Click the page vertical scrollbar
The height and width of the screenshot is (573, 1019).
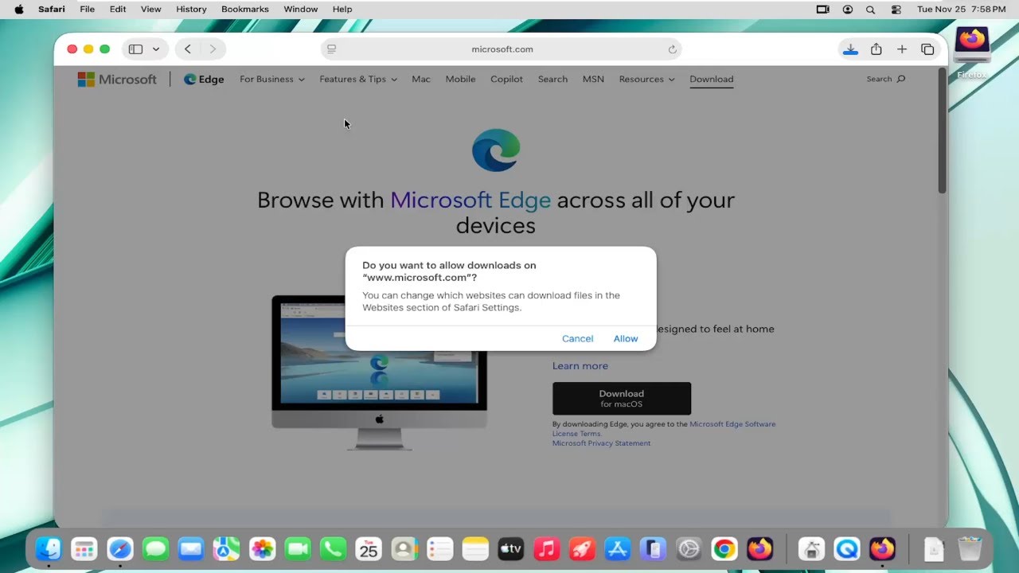pos(942,131)
